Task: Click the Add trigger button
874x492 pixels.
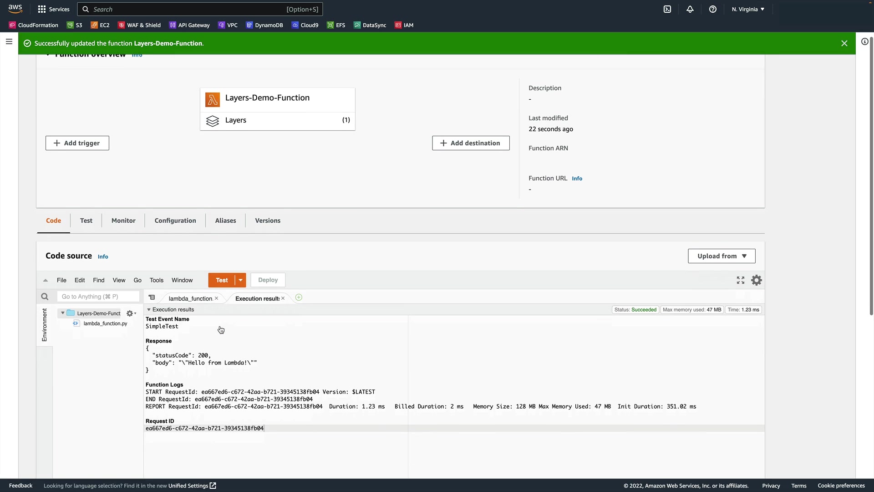Action: coord(77,143)
